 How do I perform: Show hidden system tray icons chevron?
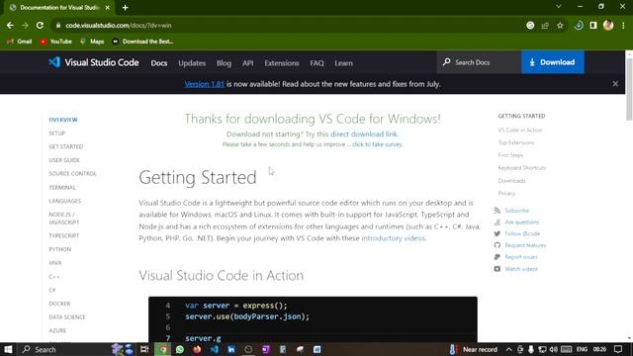509,349
